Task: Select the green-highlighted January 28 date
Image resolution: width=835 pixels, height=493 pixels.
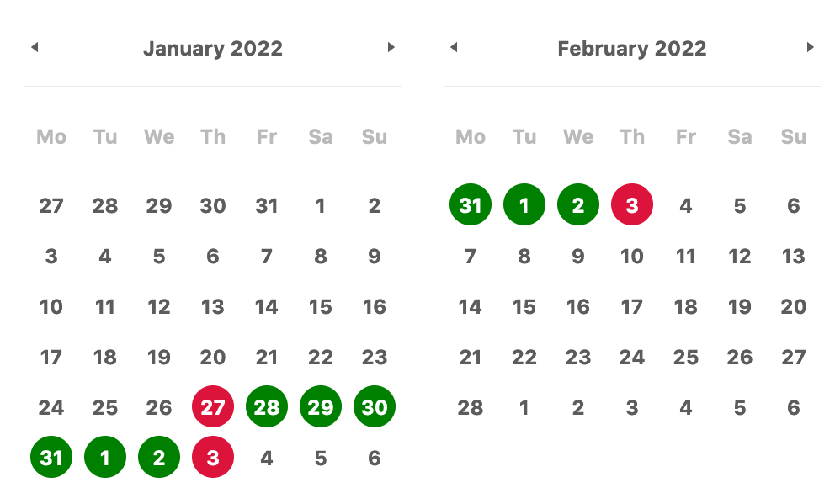Action: tap(267, 406)
